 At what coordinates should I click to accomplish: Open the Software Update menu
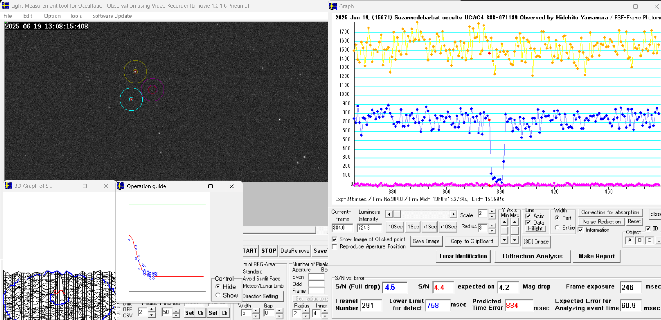[x=112, y=16]
